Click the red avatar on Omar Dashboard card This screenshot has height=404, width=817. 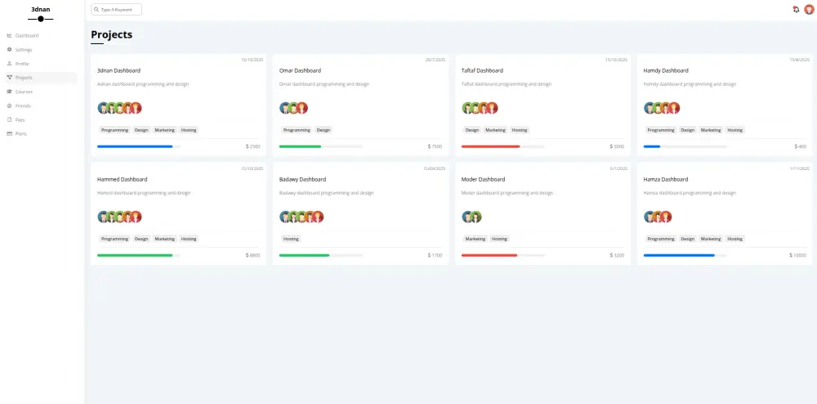pyautogui.click(x=301, y=108)
